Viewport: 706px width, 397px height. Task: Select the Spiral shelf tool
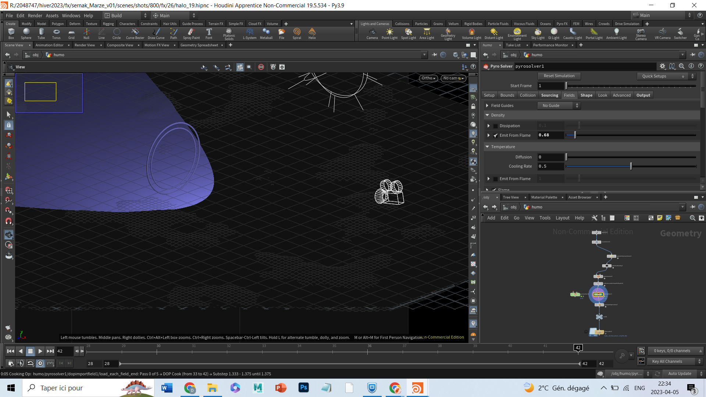(297, 33)
